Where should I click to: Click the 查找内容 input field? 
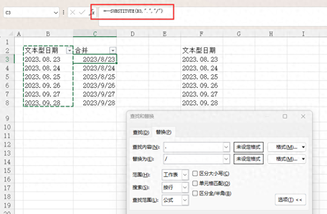(193, 147)
